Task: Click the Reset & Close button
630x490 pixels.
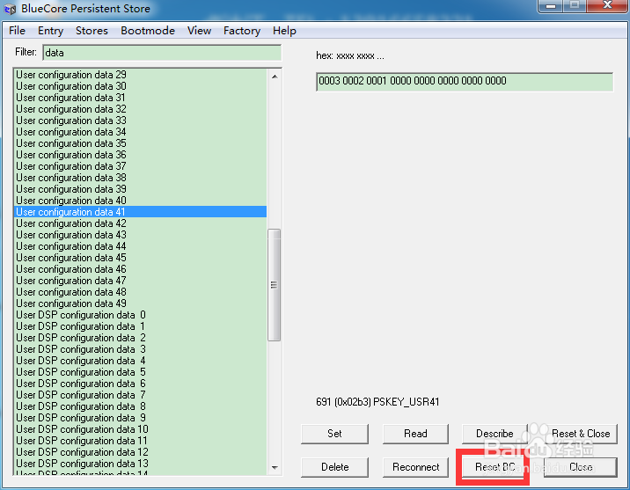Action: point(581,434)
